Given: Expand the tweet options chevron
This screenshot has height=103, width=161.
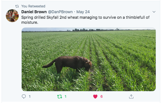Looking at the screenshot, I should click(154, 12).
